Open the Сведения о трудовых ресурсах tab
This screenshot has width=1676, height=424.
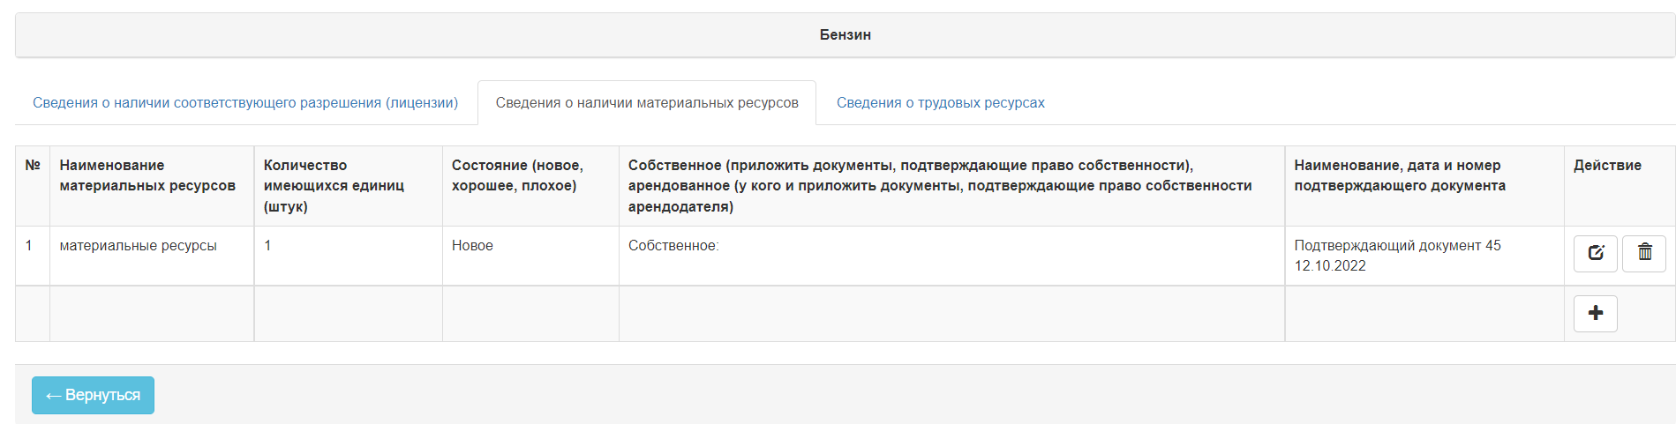(x=940, y=103)
